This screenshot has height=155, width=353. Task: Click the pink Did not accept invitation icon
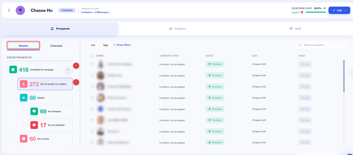(x=24, y=84)
